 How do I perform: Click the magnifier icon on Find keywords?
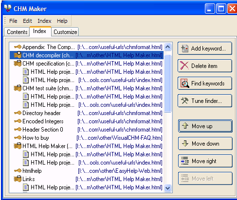tap(185, 83)
